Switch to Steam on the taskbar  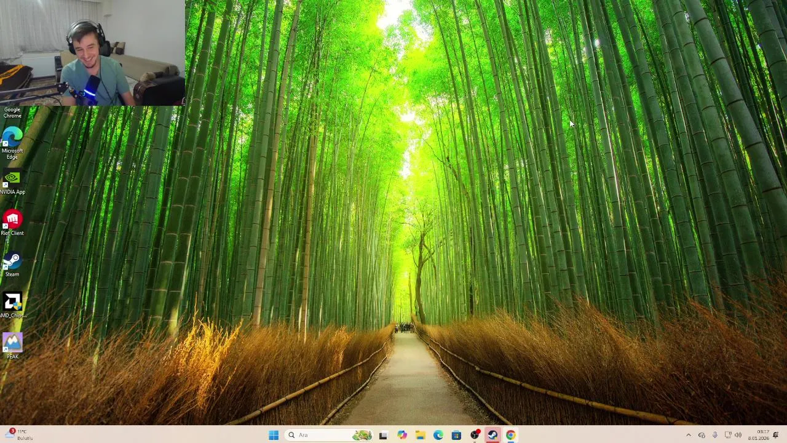pyautogui.click(x=492, y=435)
